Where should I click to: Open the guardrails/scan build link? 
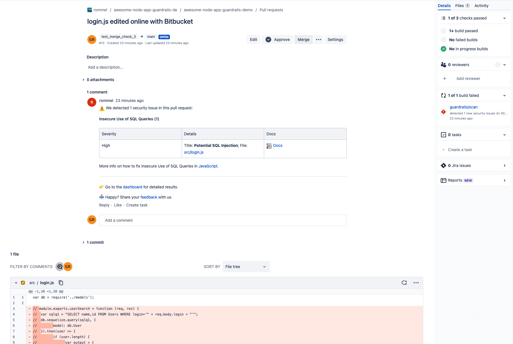pos(464,107)
